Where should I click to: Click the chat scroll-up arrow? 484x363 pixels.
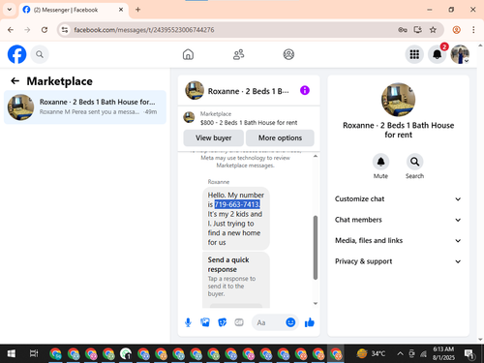click(x=316, y=156)
